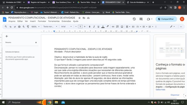The width and height of the screenshot is (187, 105).
Task: Open numbered list dropdown
Action: (153, 27)
